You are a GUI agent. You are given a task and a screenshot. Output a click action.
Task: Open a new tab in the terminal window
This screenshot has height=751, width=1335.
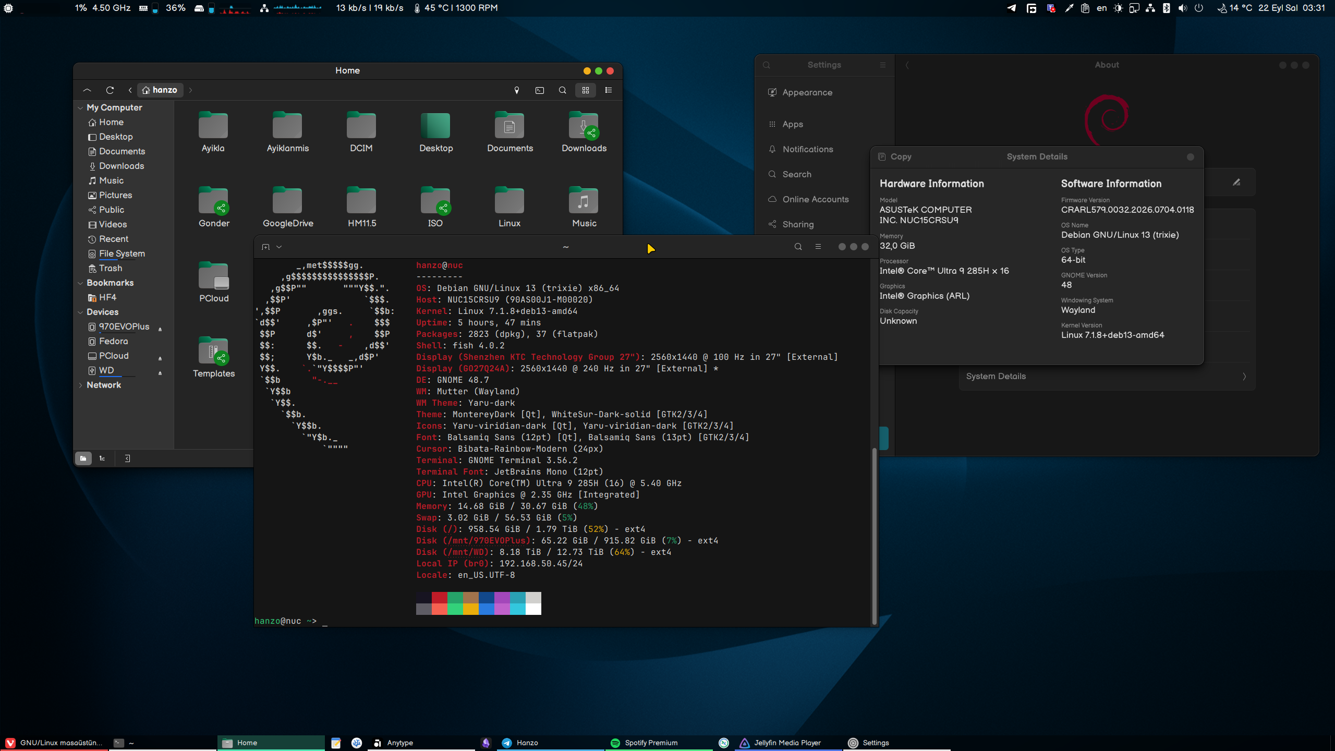click(265, 247)
